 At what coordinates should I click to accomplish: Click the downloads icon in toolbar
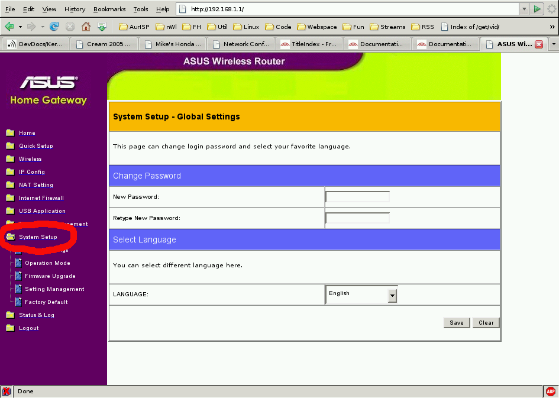(x=102, y=27)
